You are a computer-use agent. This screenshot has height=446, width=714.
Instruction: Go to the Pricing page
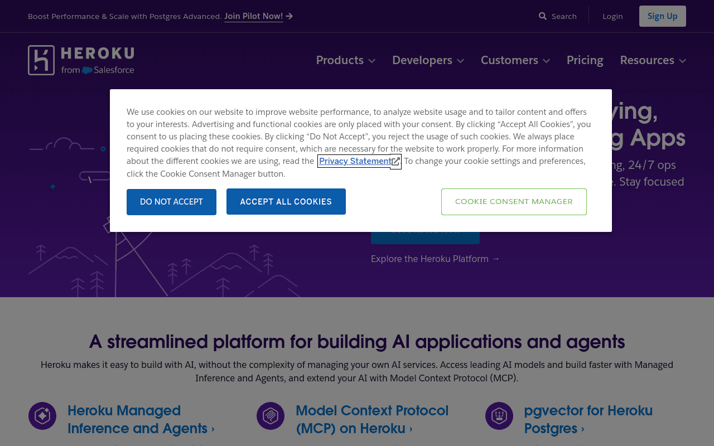tap(585, 60)
